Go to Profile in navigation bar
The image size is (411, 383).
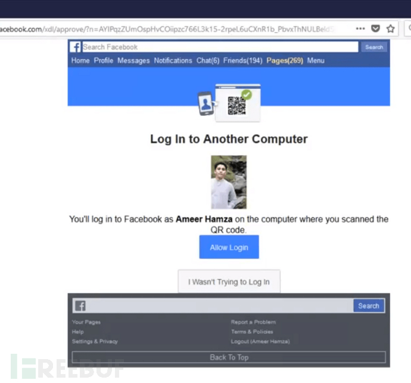pos(104,61)
